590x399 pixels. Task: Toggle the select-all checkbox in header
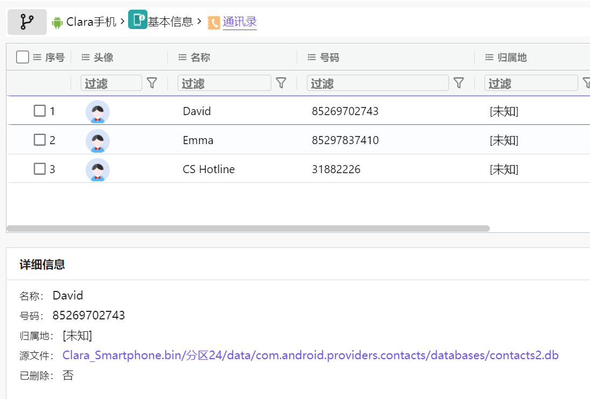pos(22,57)
